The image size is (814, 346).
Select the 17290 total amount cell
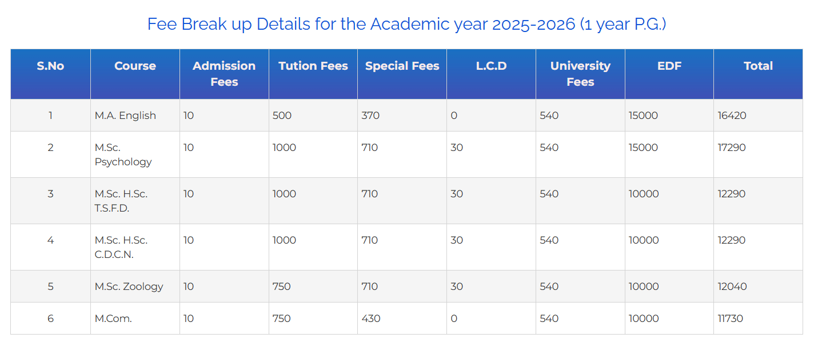click(x=732, y=148)
